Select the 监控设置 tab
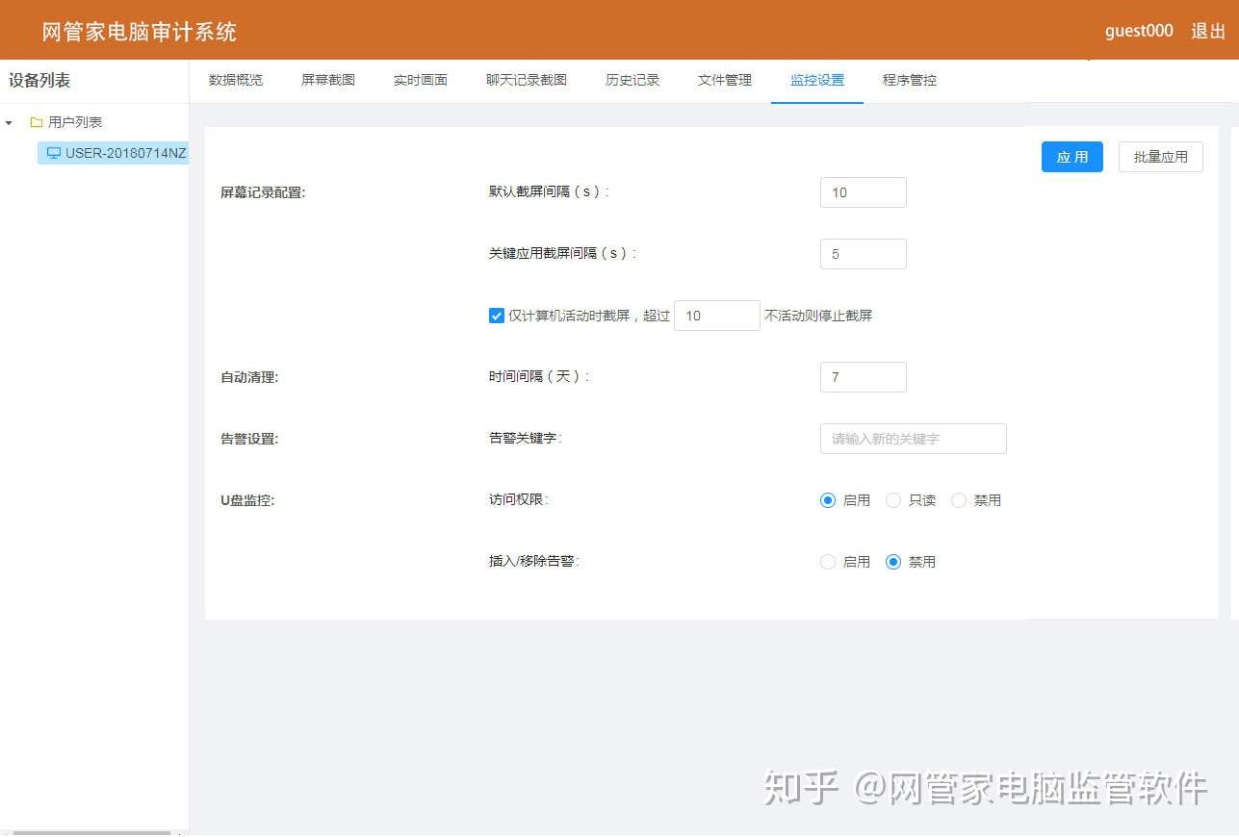This screenshot has width=1239, height=837. tap(817, 80)
